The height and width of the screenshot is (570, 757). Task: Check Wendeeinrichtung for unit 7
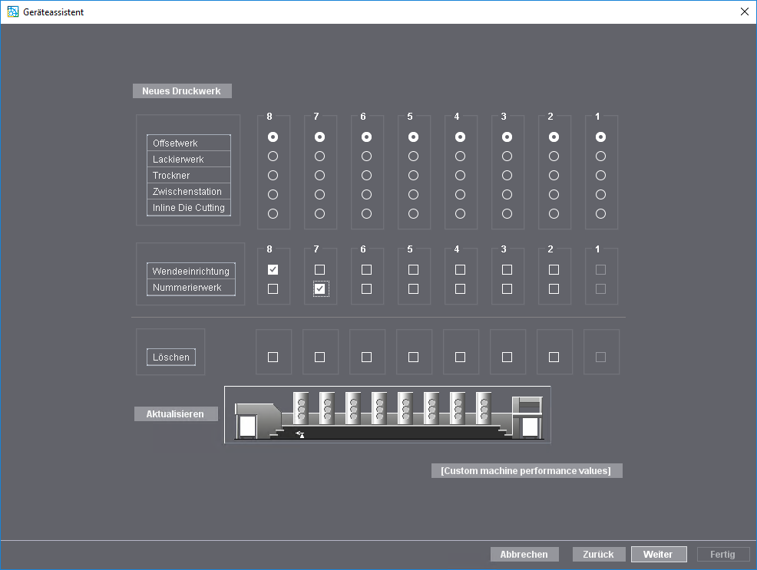tap(319, 269)
